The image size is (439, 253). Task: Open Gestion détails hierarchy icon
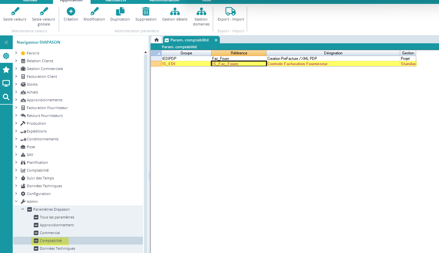(175, 12)
